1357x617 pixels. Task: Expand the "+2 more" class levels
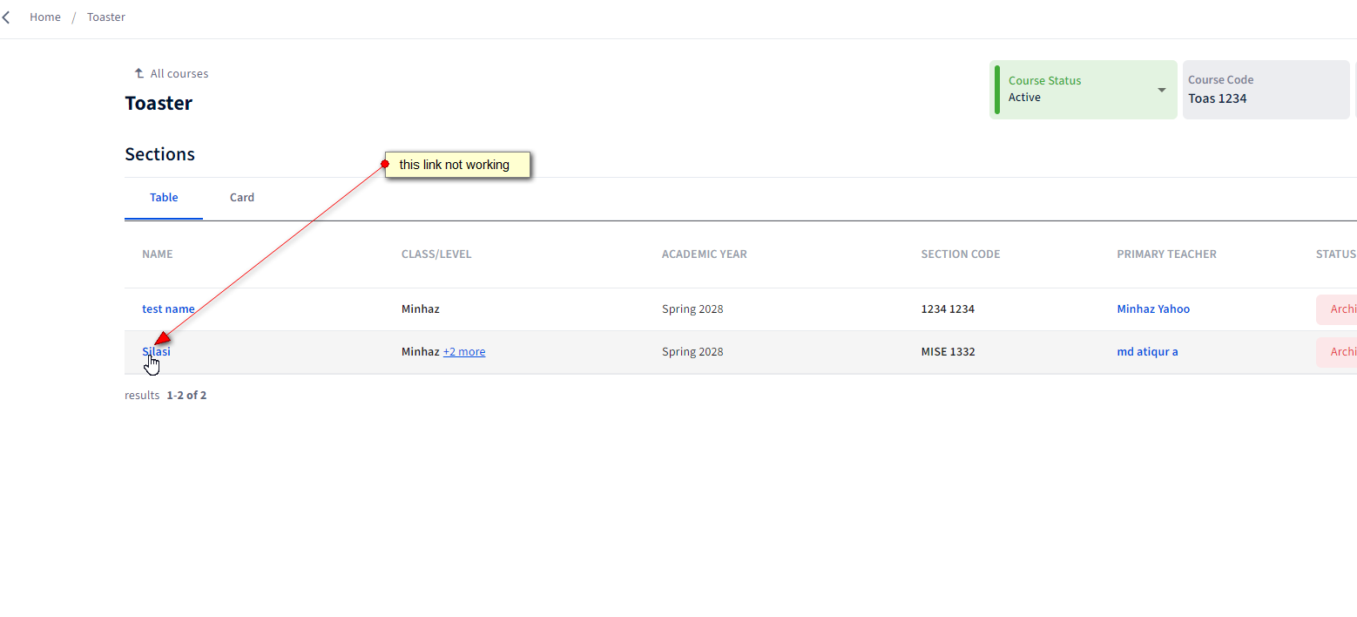(x=464, y=352)
